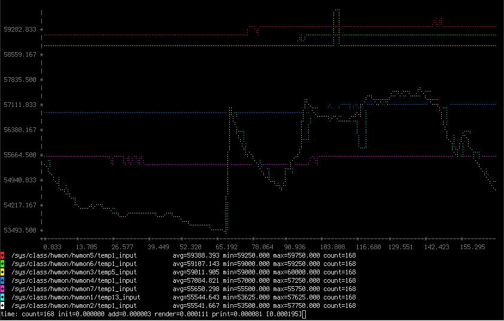
Task: Select the /sys/class/hwmon/hwmon3/temp5_input path
Action: 74,272
